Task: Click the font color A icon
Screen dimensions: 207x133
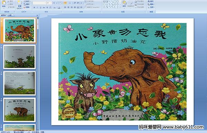Action: click(59, 8)
